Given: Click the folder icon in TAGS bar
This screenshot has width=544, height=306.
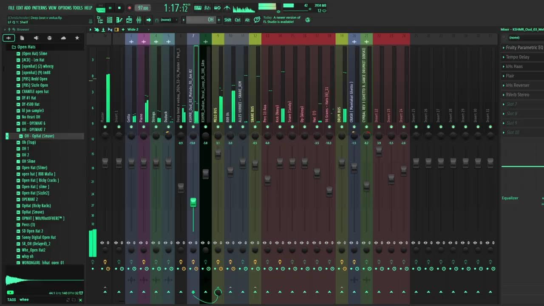Looking at the screenshot, I should tap(74, 300).
